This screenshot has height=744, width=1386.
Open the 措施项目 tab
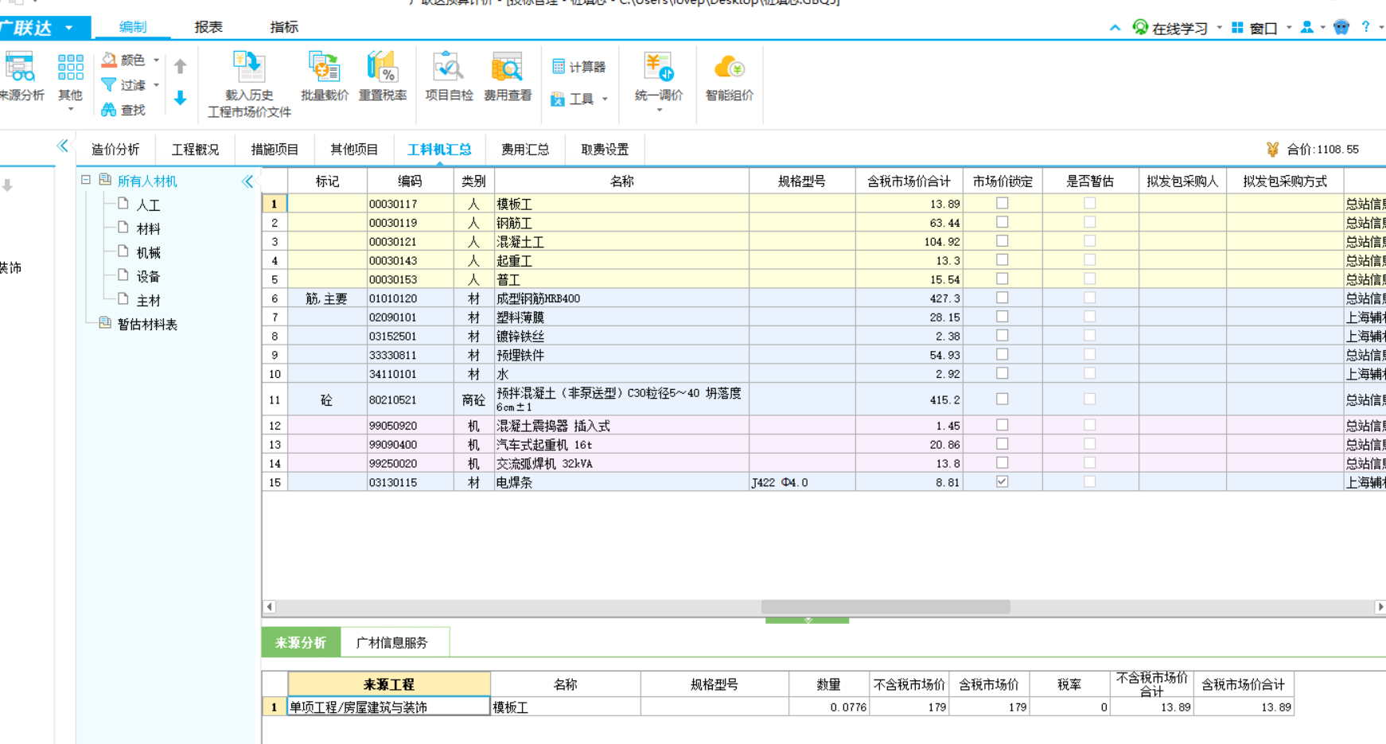274,150
